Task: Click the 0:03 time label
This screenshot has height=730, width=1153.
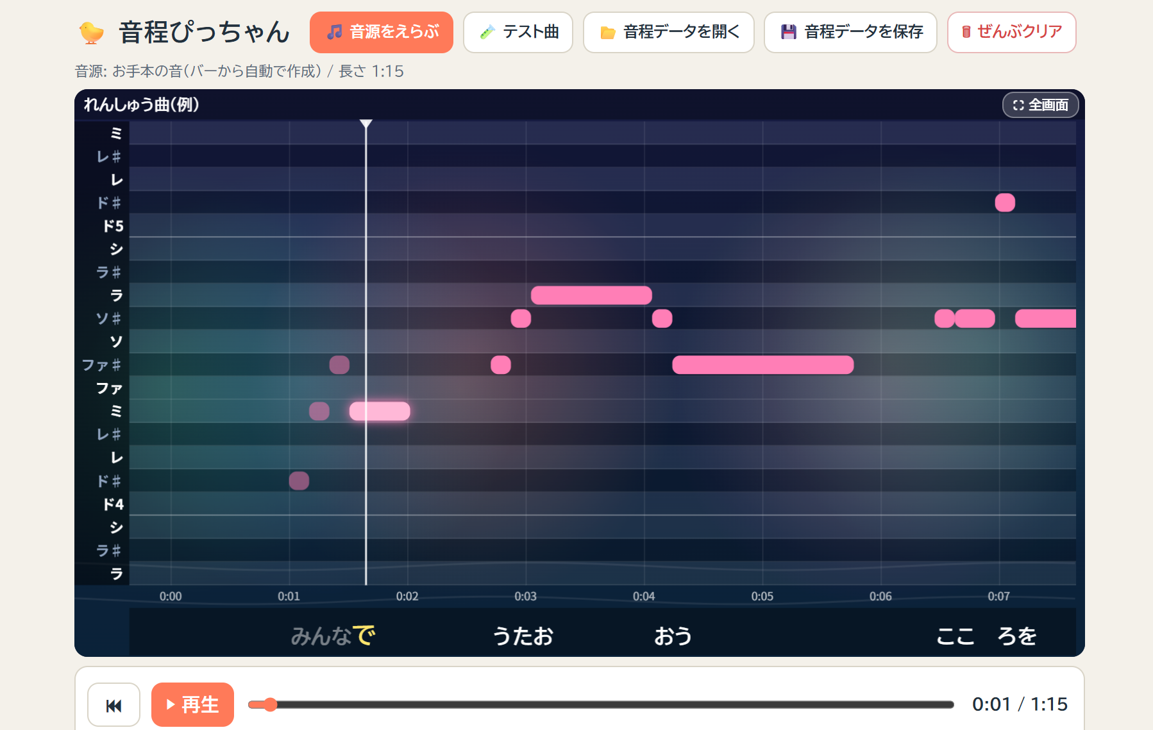Action: pyautogui.click(x=525, y=597)
